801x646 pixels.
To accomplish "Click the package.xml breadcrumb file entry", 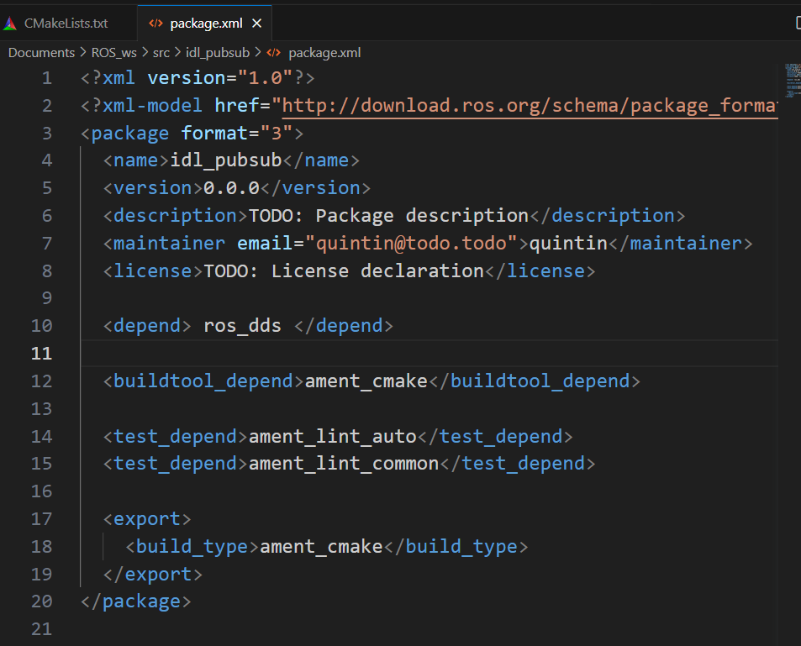I will (x=324, y=53).
